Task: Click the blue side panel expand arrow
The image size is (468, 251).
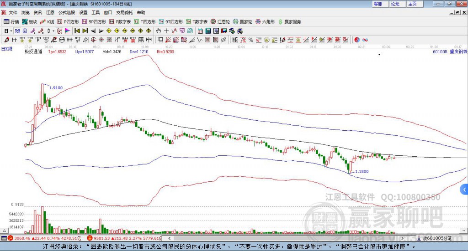Action: (464, 190)
